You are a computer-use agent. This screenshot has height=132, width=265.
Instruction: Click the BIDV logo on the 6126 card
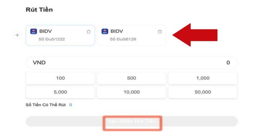tap(105, 31)
